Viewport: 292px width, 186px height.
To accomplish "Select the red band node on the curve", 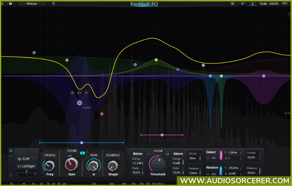I will click(x=102, y=114).
